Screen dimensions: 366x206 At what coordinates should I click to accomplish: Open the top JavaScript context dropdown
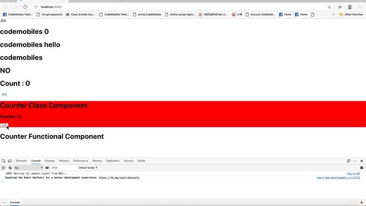[28, 168]
